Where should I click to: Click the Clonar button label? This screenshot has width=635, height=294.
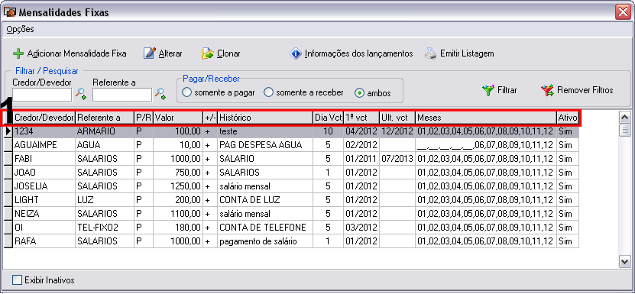(x=228, y=53)
